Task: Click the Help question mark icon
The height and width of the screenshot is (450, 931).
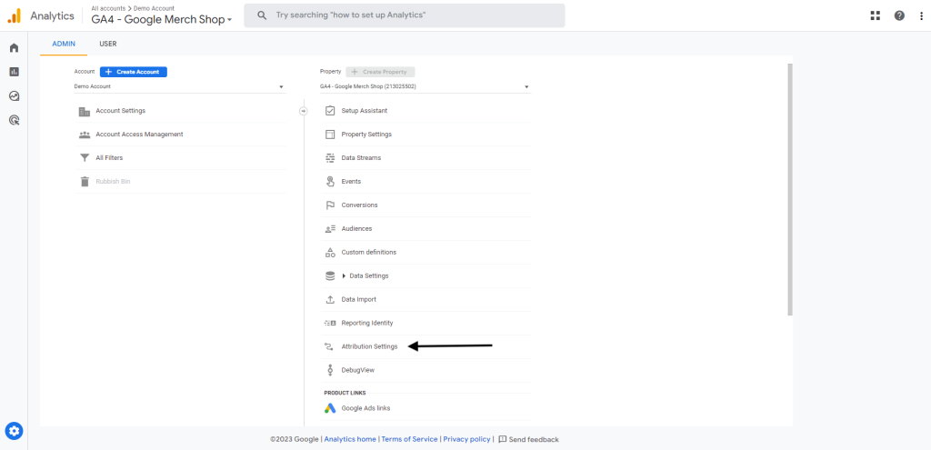Action: [x=899, y=15]
